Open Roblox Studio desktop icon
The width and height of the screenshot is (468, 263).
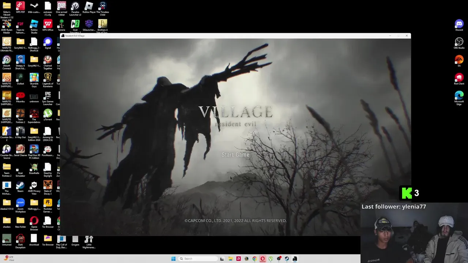(34, 27)
